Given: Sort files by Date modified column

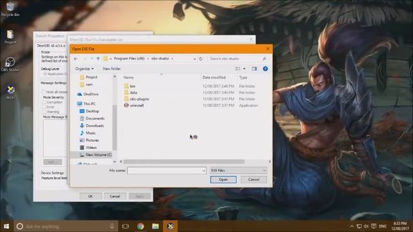Looking at the screenshot, I should (x=214, y=77).
